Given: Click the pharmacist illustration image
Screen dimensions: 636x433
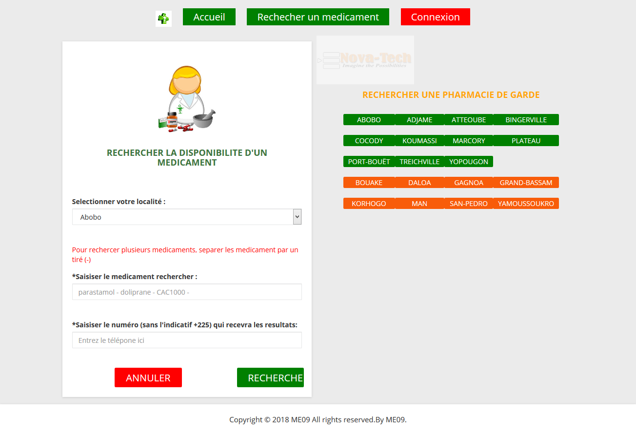Looking at the screenshot, I should click(x=187, y=99).
